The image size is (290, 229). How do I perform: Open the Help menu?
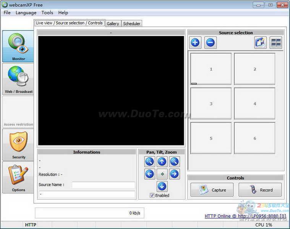tap(63, 13)
